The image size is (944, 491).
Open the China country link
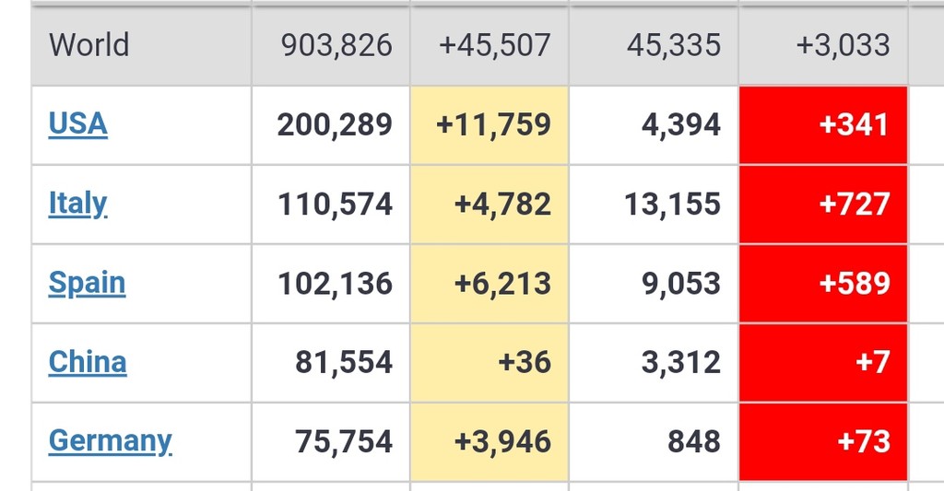click(88, 361)
